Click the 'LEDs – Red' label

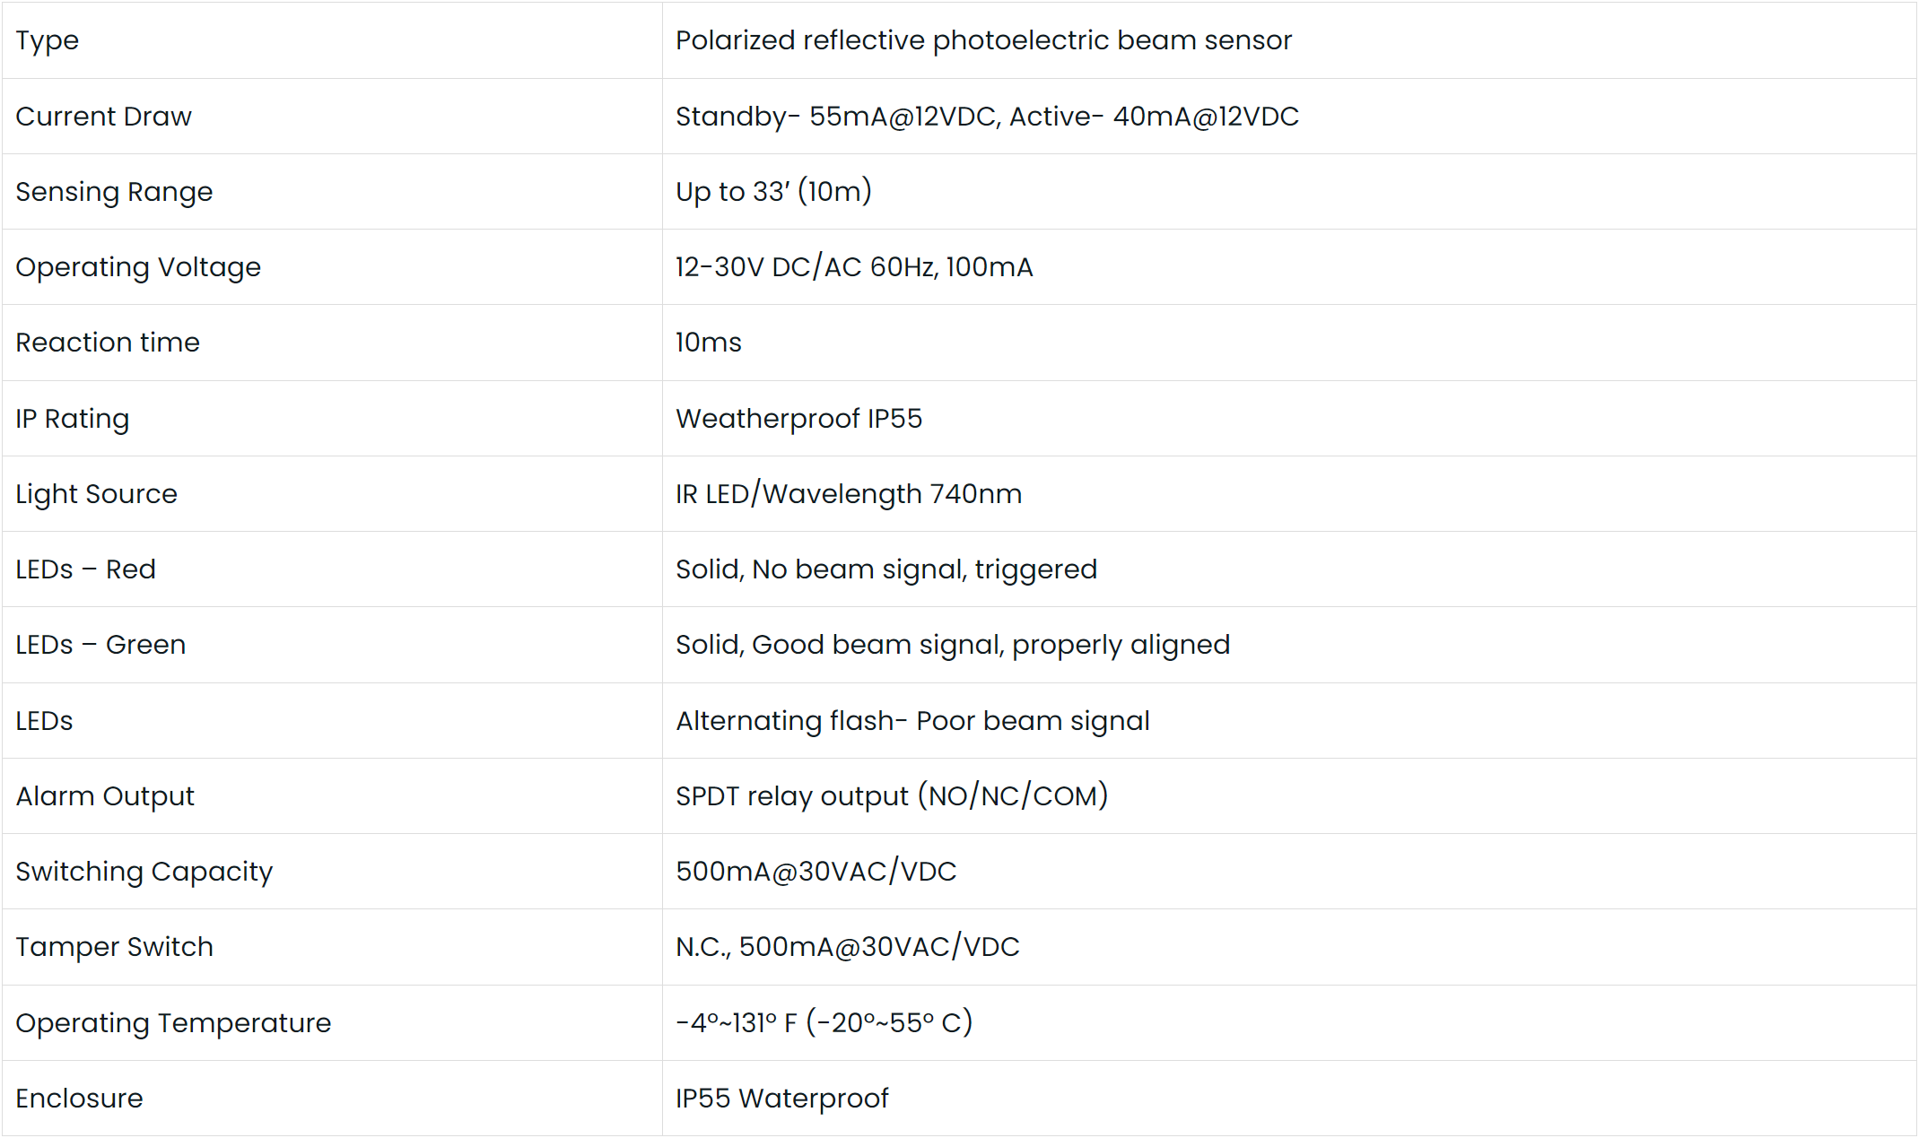point(85,569)
